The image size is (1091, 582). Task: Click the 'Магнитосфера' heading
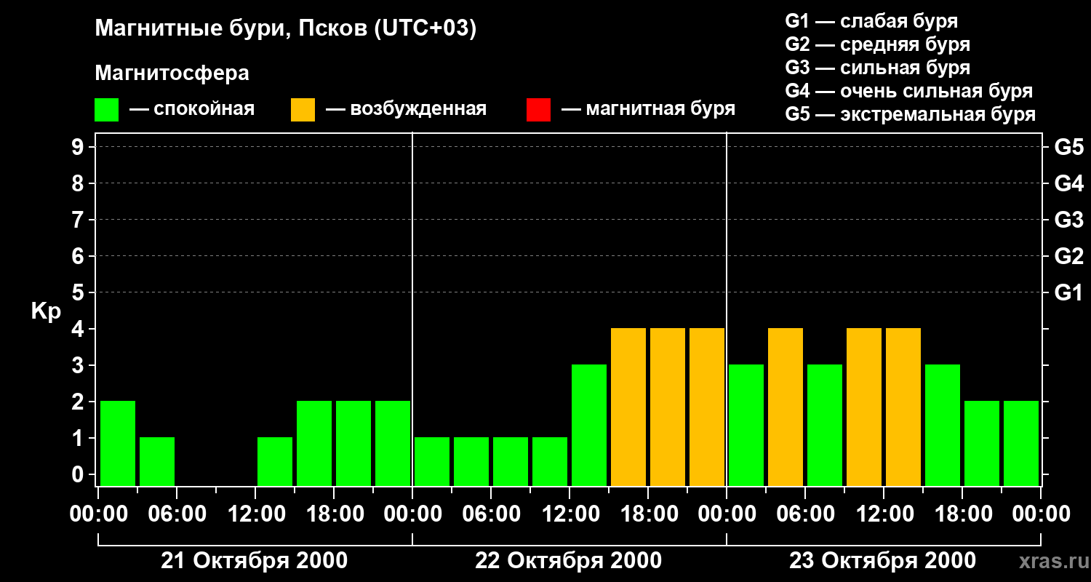(172, 73)
